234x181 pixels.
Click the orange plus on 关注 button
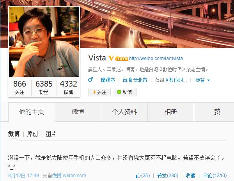94,92
